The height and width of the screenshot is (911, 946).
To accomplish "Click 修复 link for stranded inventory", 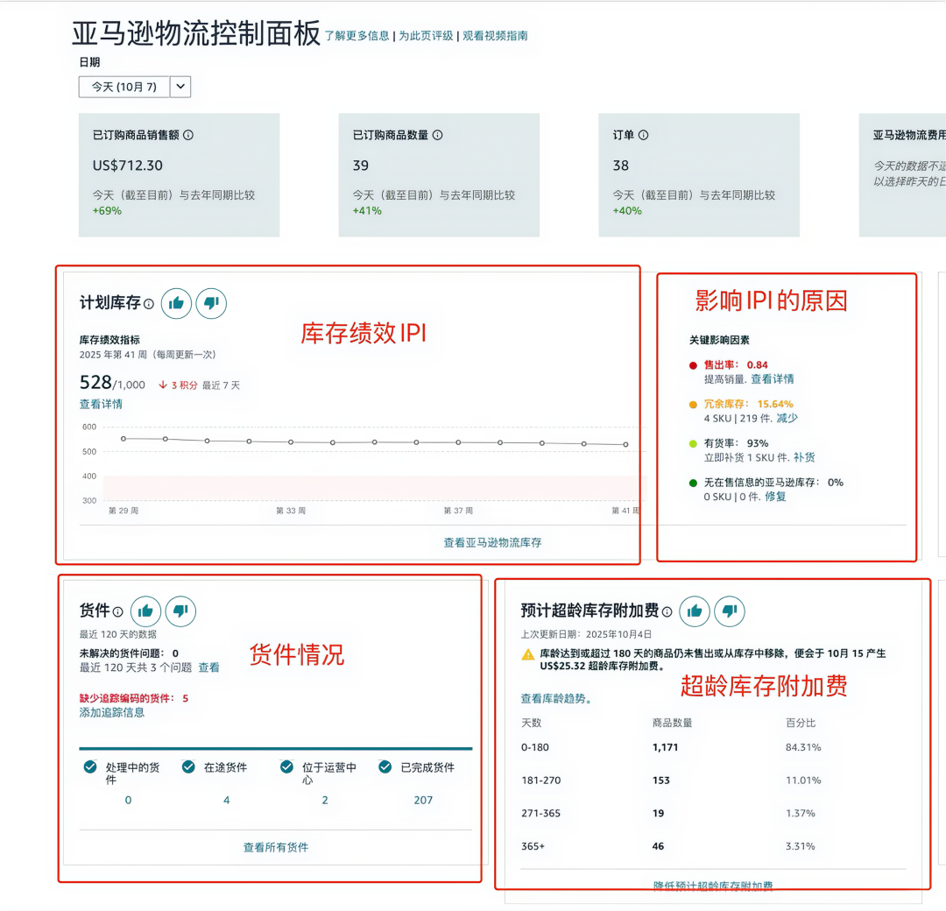I will [776, 497].
